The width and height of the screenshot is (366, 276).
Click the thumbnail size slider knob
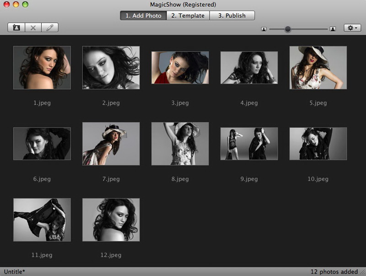[288, 29]
